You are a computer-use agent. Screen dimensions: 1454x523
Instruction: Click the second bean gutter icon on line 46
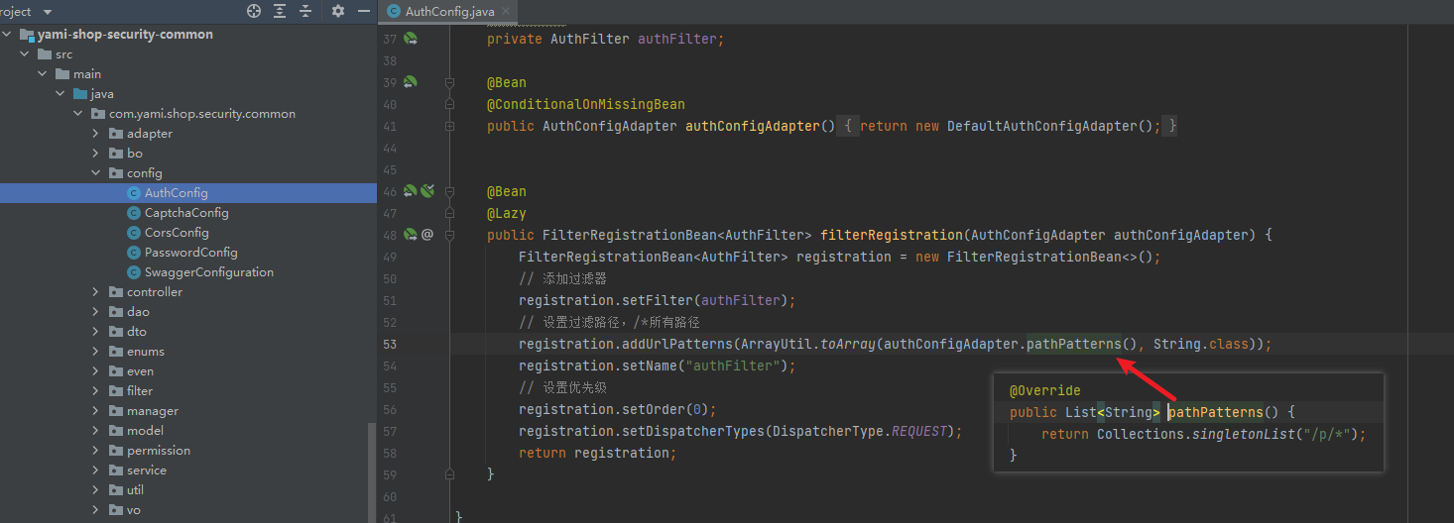pos(427,191)
